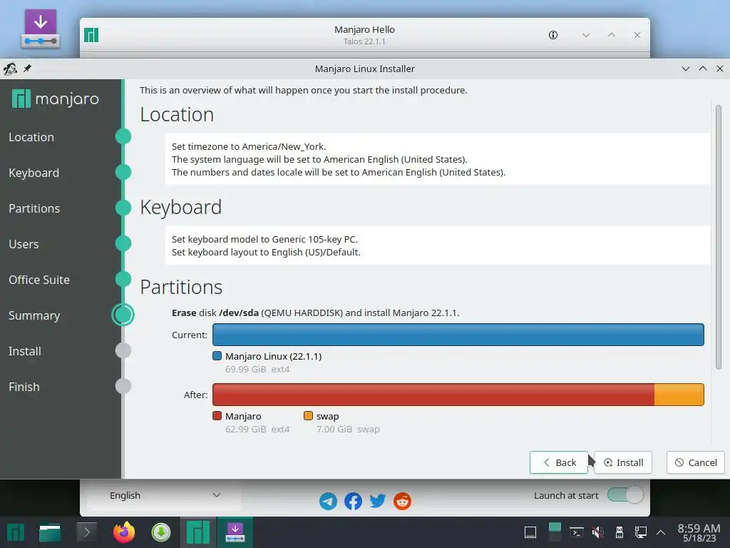
Task: Click the muted volume tray icon
Action: coord(598,532)
